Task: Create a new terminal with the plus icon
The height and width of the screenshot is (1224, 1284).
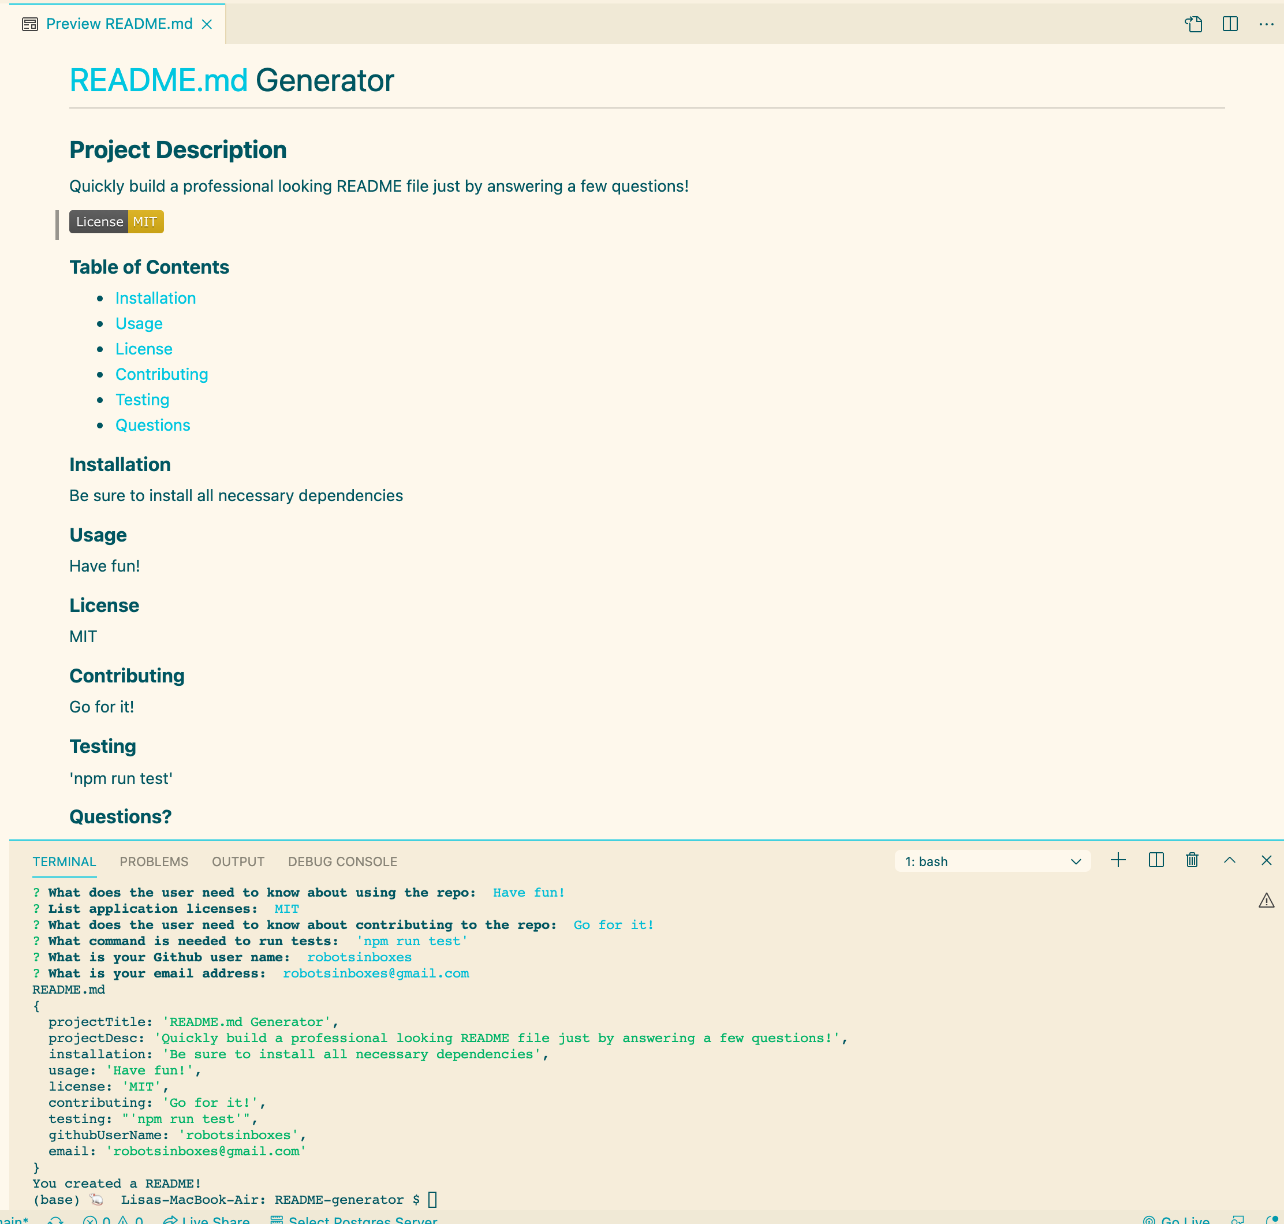Action: tap(1118, 860)
